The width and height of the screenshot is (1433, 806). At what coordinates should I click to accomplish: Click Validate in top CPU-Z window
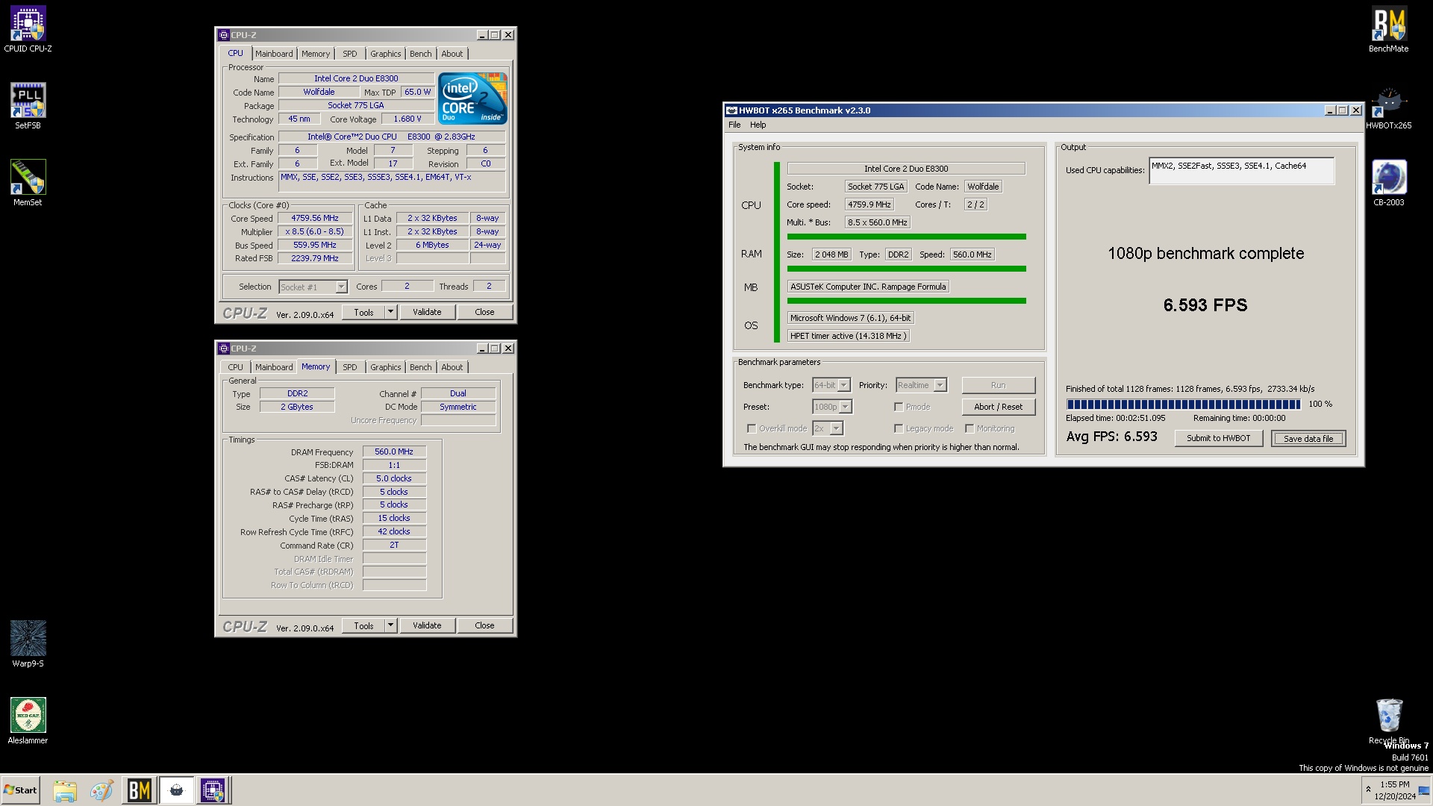coord(427,312)
